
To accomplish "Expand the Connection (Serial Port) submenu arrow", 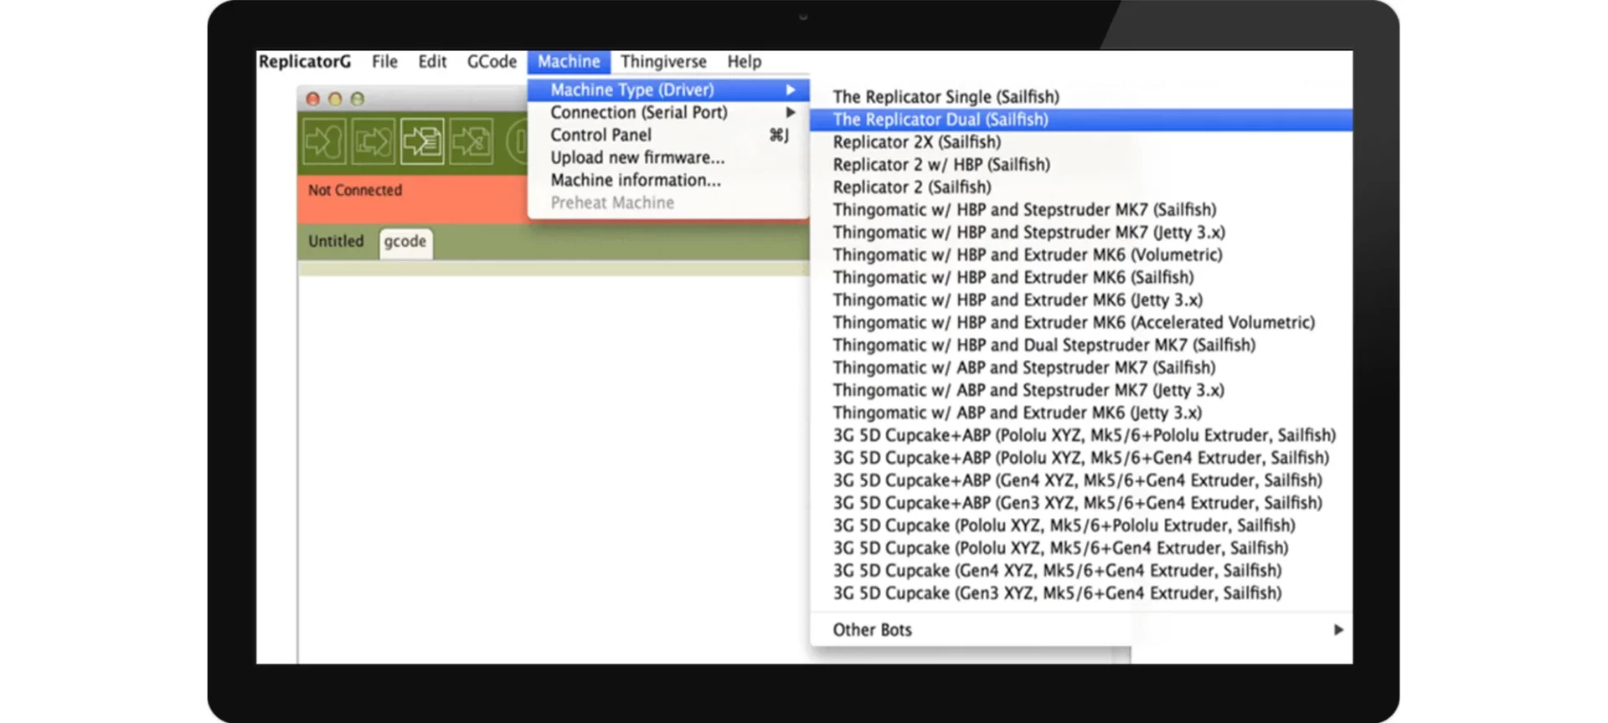I will 790,112.
